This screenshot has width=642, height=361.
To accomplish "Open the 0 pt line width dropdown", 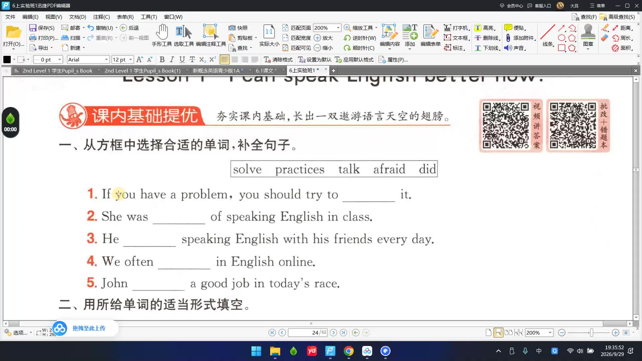I will [x=60, y=59].
